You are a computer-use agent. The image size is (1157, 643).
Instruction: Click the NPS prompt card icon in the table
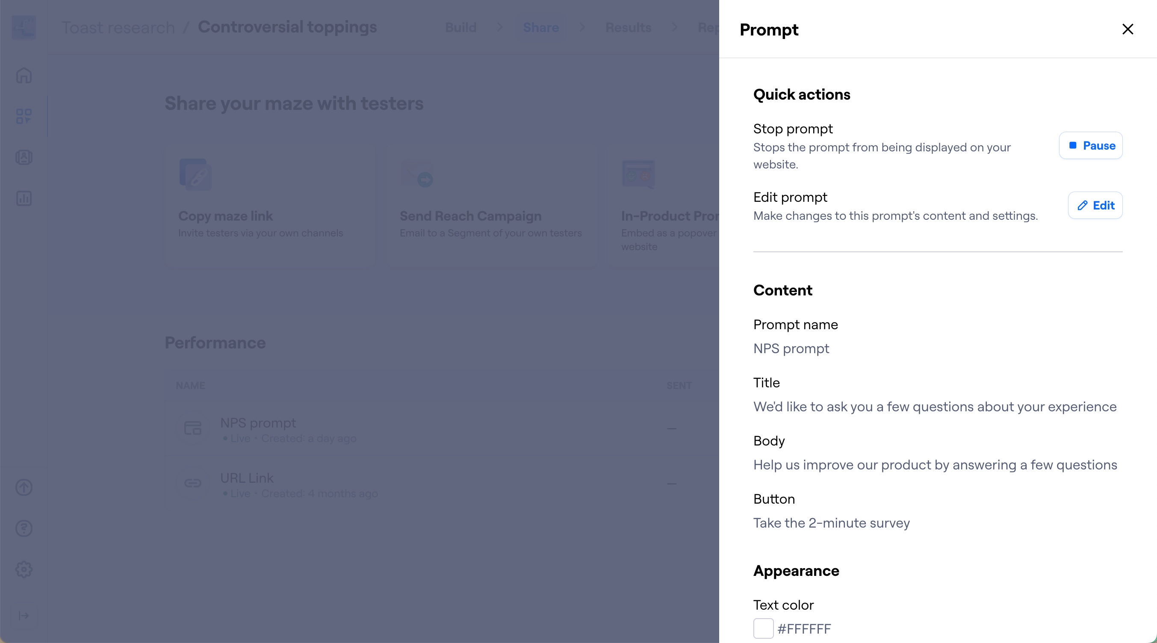[x=193, y=428]
